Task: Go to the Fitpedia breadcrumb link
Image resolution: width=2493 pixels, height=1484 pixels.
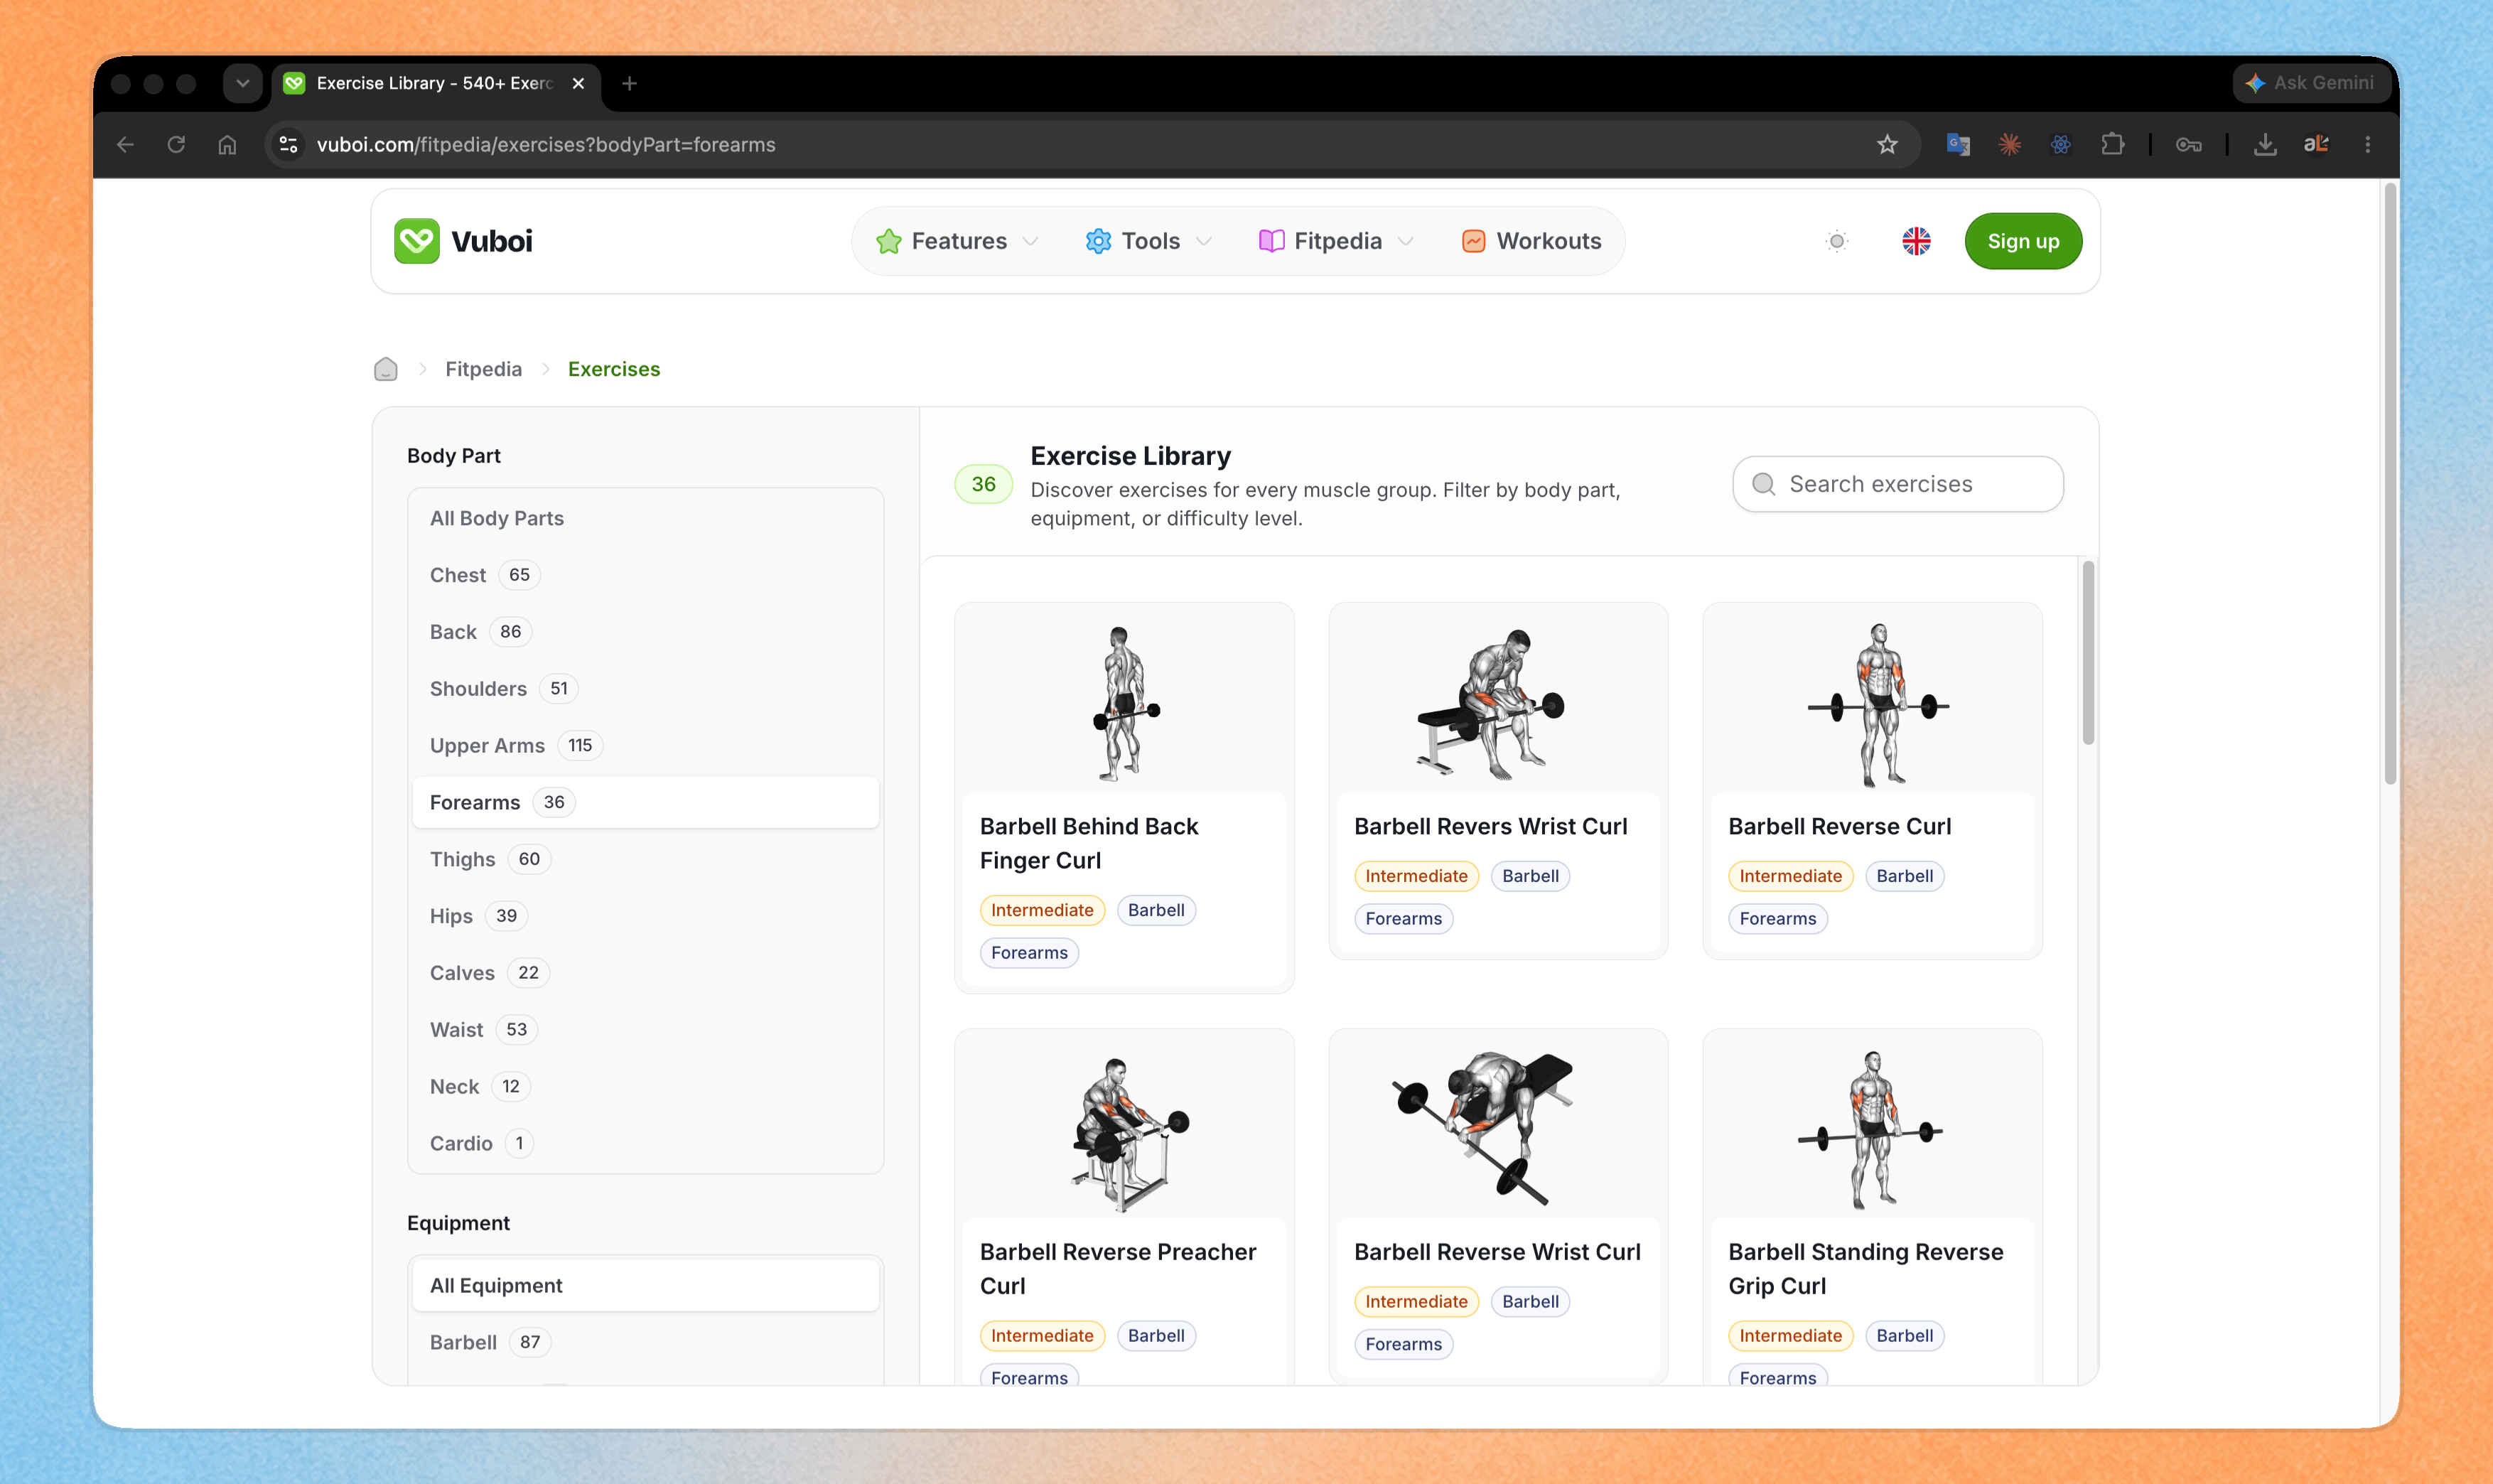Action: point(484,369)
